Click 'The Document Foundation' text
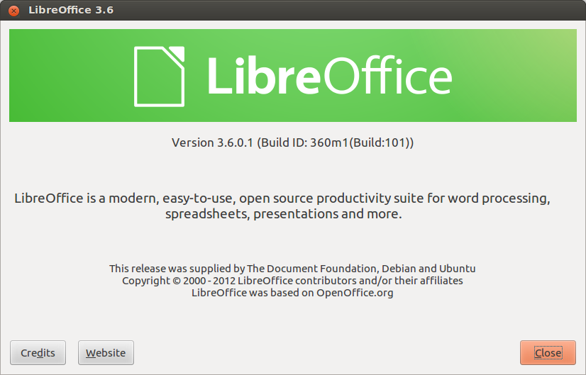This screenshot has height=375, width=586. click(x=311, y=269)
